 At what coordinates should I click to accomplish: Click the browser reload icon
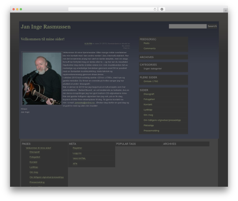[x=155, y=10]
